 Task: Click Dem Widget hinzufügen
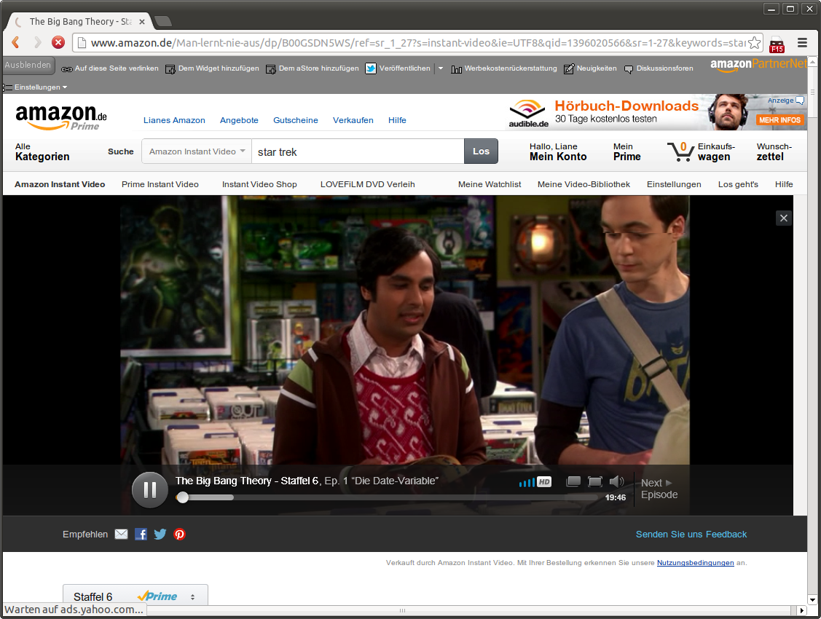click(212, 68)
